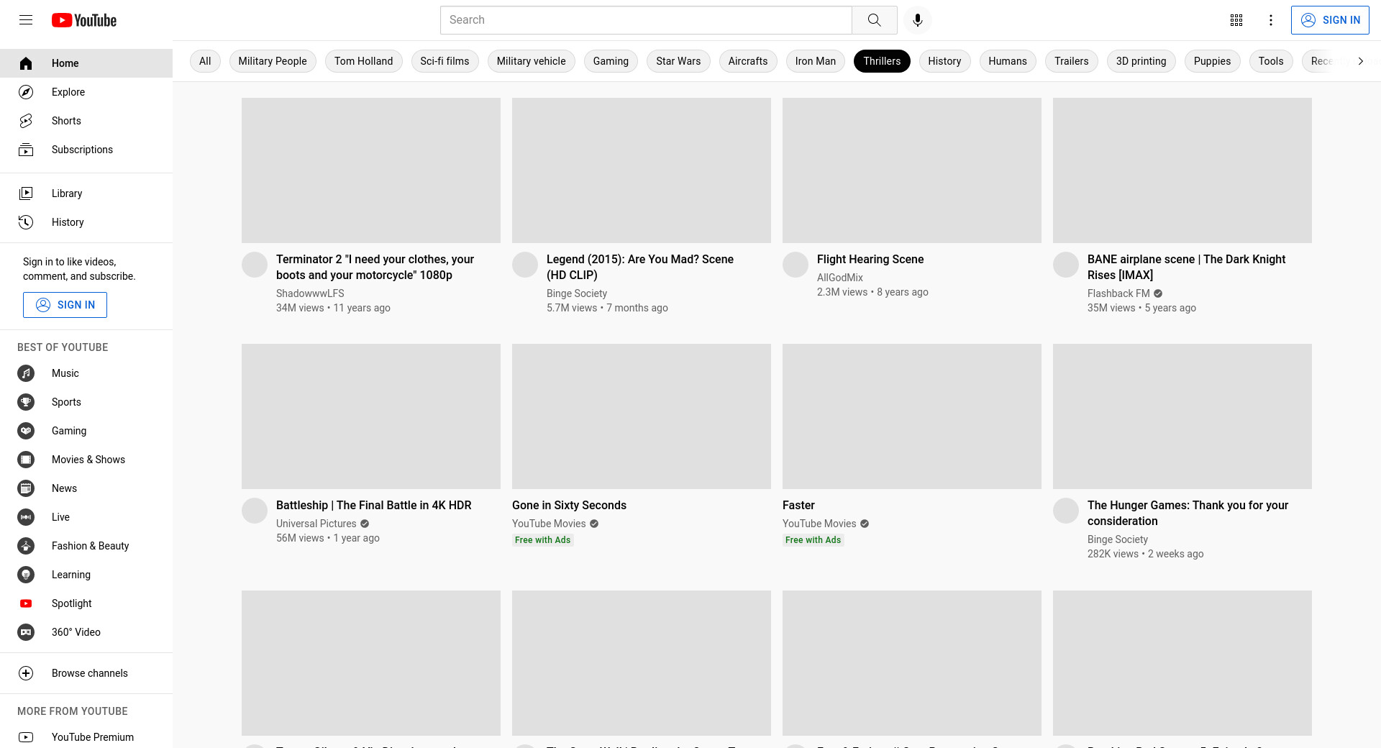The image size is (1381, 748).
Task: Click the Browse channels plus icon
Action: (26, 673)
